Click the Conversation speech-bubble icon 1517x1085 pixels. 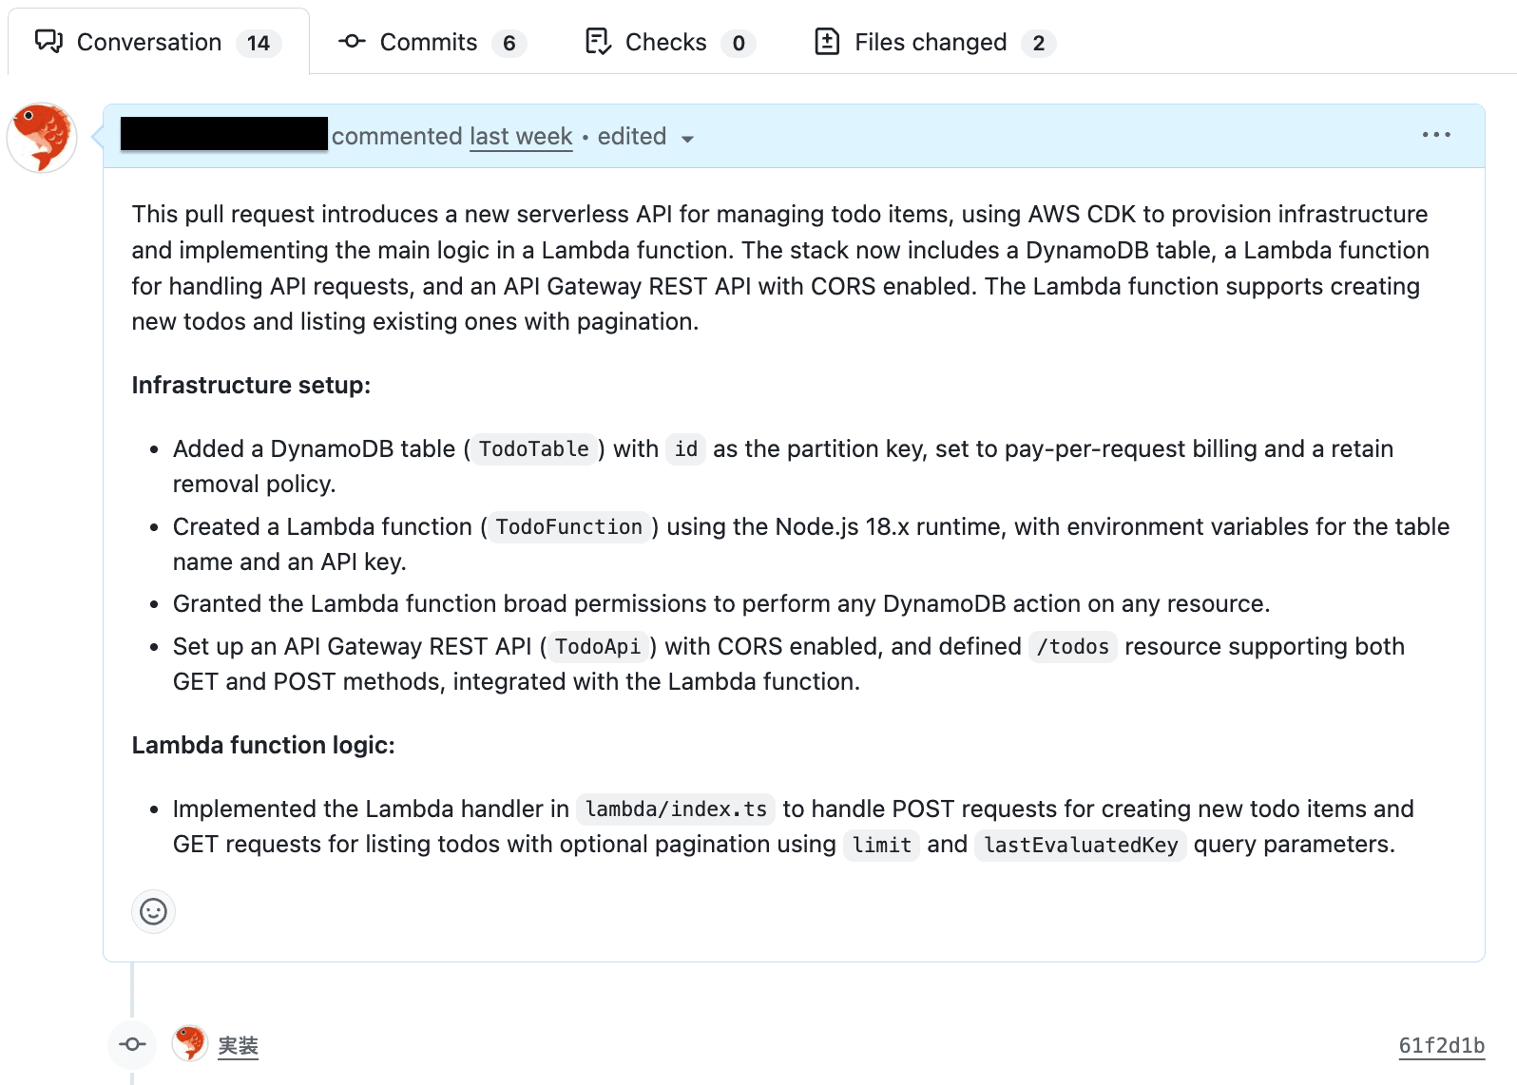pyautogui.click(x=48, y=42)
